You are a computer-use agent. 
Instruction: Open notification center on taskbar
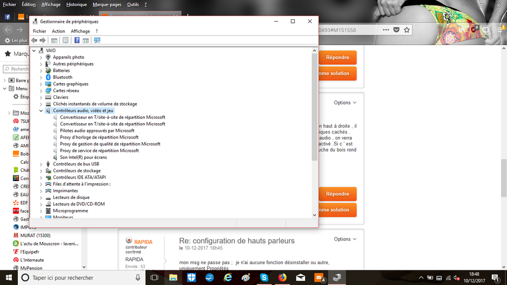tap(495, 277)
